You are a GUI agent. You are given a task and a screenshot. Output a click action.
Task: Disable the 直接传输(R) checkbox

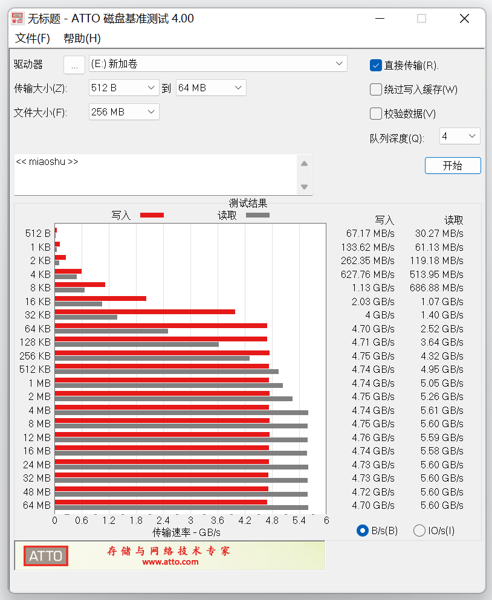pyautogui.click(x=376, y=65)
